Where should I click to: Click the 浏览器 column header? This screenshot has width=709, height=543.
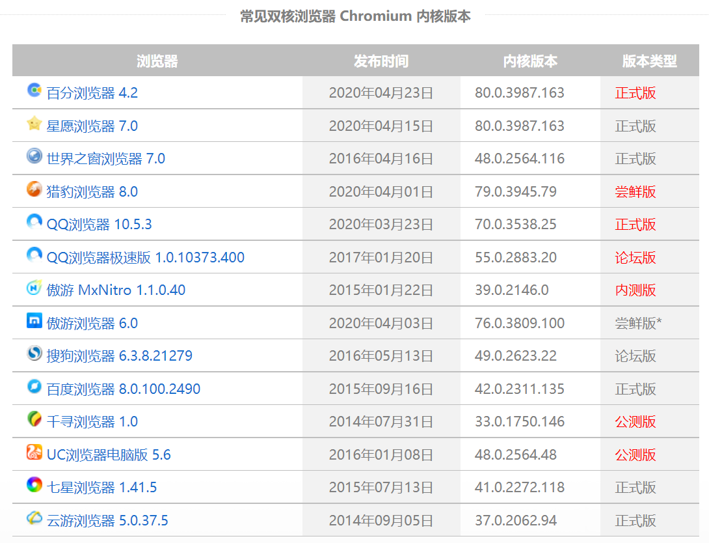pyautogui.click(x=157, y=61)
